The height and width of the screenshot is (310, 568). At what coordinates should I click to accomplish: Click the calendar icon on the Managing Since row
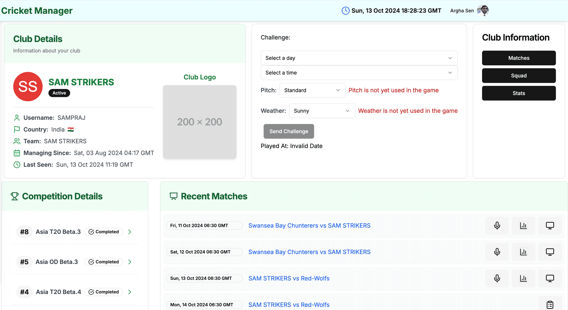point(17,153)
